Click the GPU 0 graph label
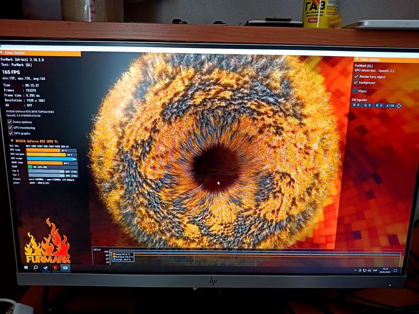 click(x=97, y=250)
